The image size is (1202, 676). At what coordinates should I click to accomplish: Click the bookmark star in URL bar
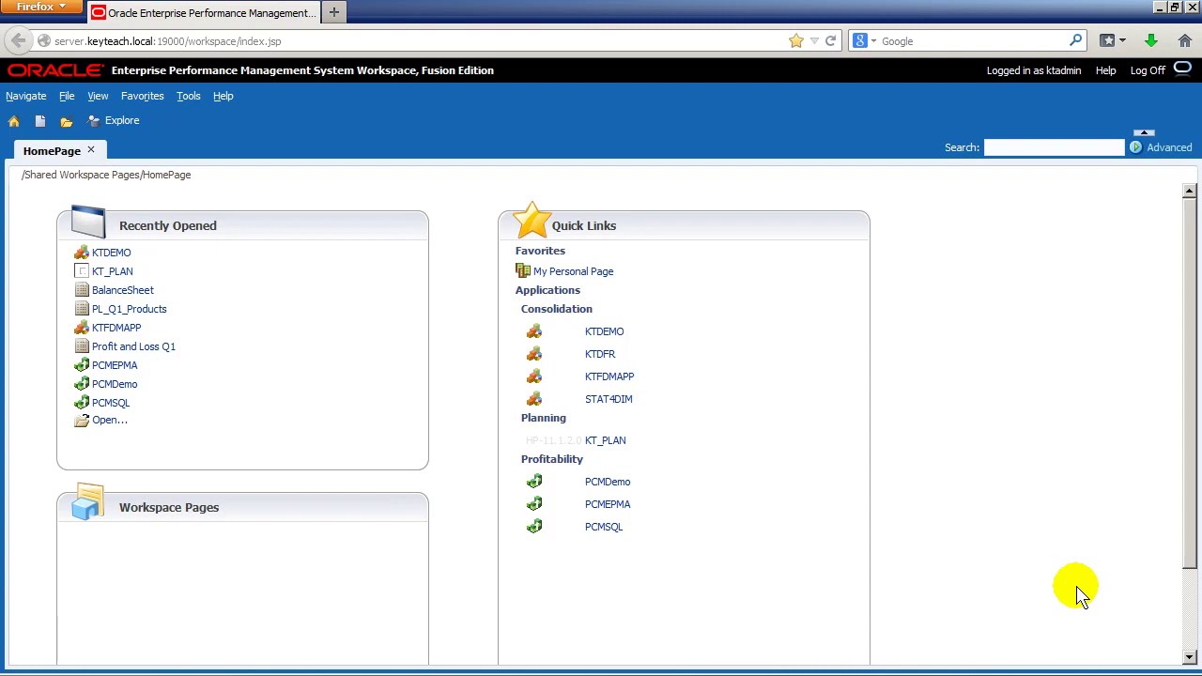pyautogui.click(x=796, y=41)
